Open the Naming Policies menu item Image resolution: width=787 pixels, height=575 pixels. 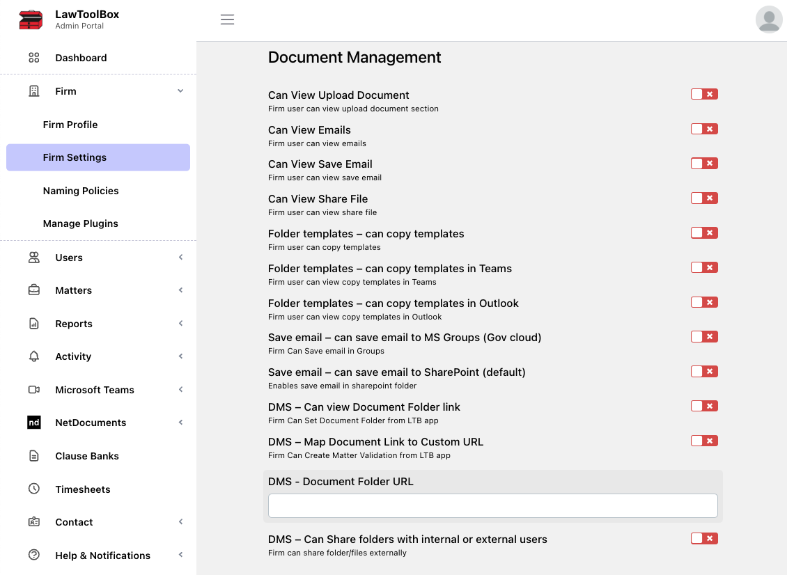tap(81, 191)
